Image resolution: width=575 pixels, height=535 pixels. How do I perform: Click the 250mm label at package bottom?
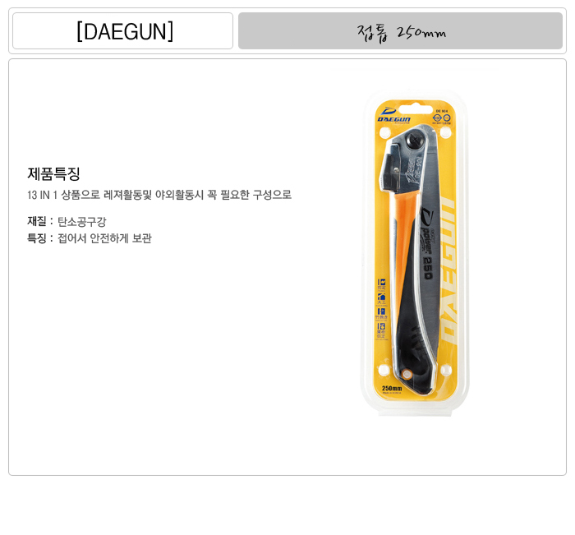(392, 388)
